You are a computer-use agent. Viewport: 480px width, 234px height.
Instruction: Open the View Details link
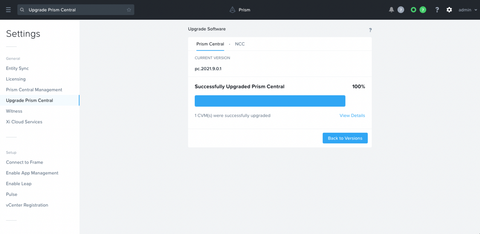352,116
